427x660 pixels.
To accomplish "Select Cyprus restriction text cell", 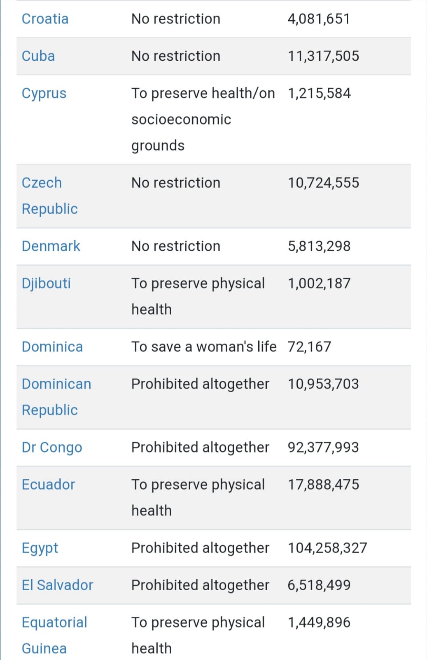I will click(x=203, y=120).
